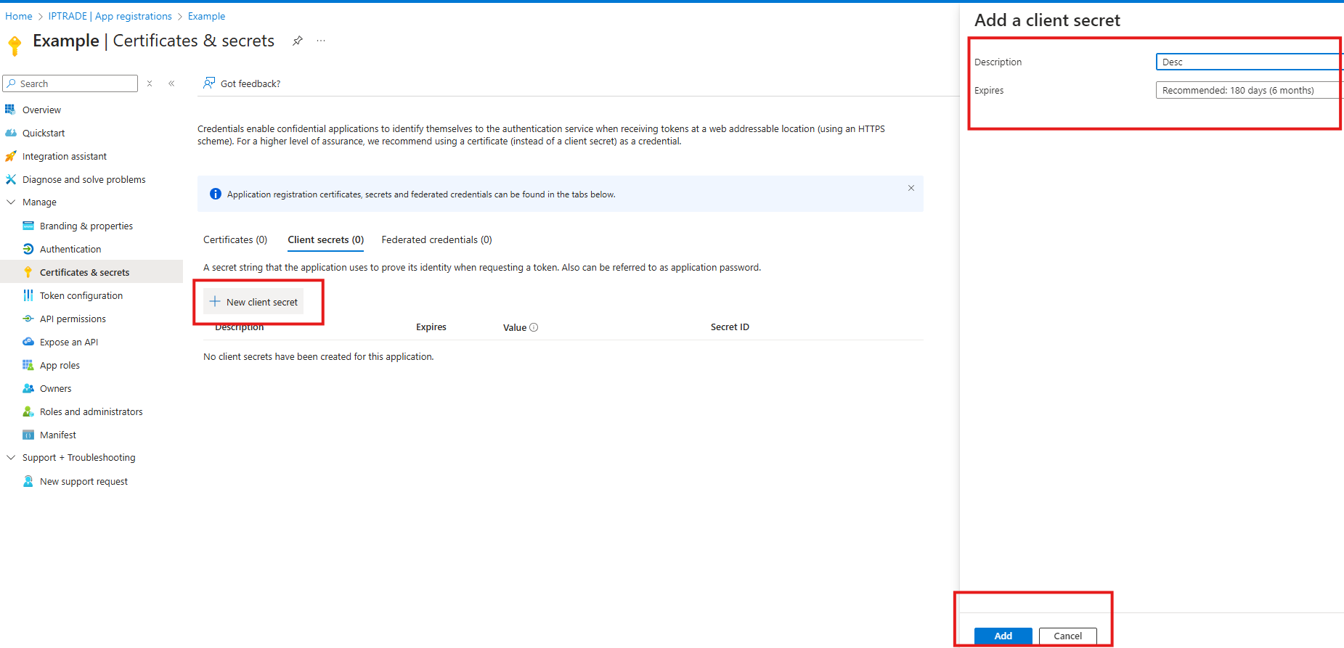Open the Expires dropdown
1344x648 pixels.
click(1249, 90)
